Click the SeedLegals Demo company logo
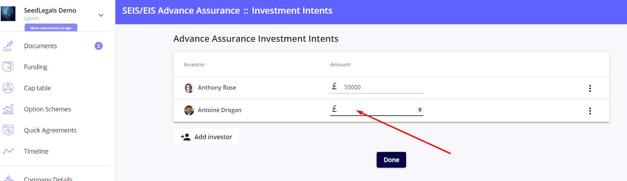This screenshot has width=627, height=181. (8, 14)
